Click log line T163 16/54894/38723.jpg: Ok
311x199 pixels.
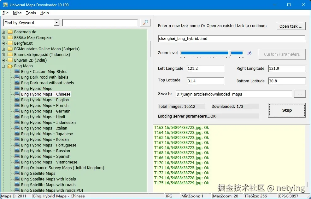coord(181,127)
